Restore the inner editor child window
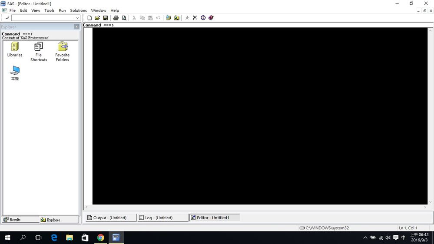 (x=424, y=10)
